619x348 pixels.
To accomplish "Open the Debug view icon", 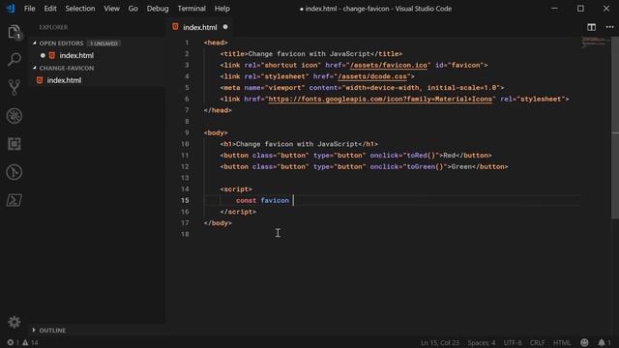I will (x=15, y=116).
